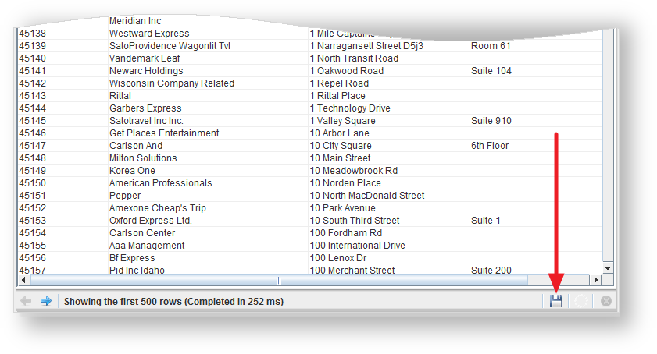
Task: Click the Suite 104 cell
Action: click(x=535, y=71)
